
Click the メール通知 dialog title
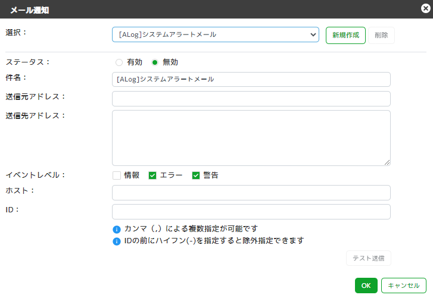(x=30, y=10)
